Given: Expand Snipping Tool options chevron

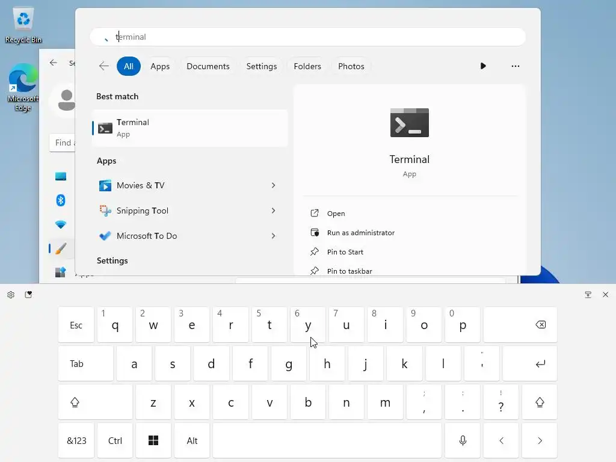Looking at the screenshot, I should pos(274,211).
